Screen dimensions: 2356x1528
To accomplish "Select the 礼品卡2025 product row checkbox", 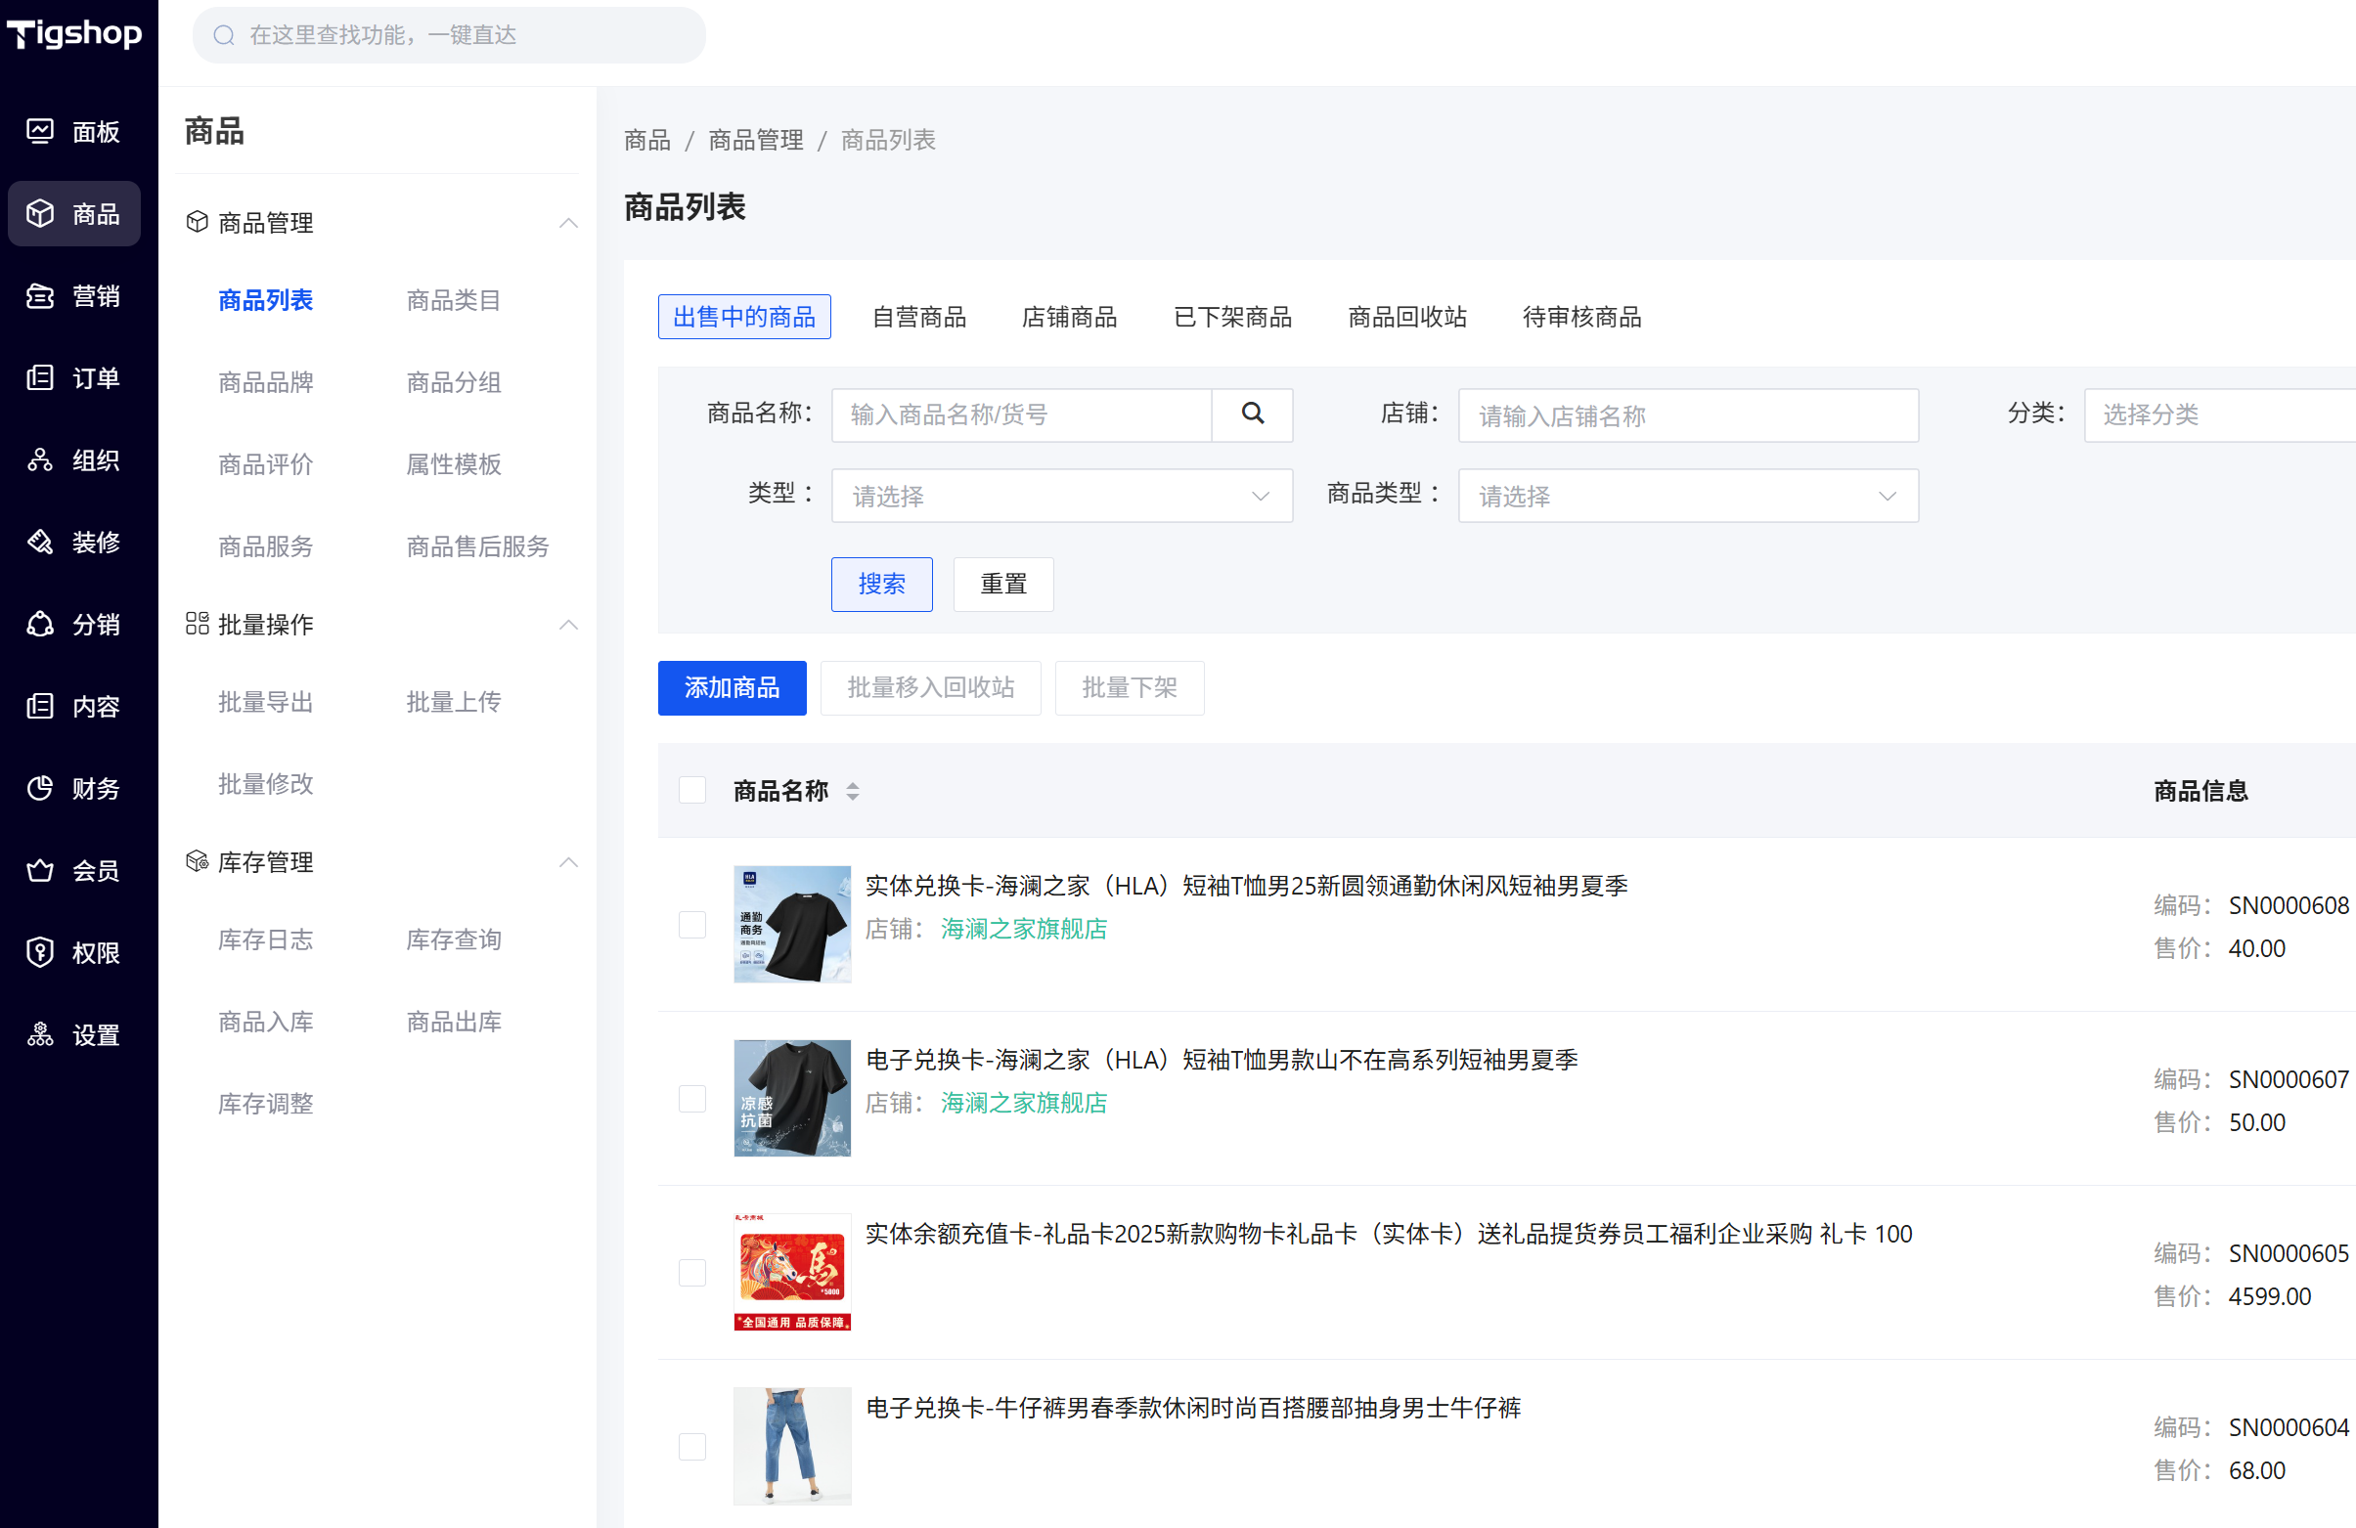I will click(x=692, y=1273).
